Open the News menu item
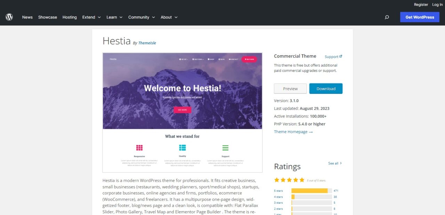 (x=27, y=17)
